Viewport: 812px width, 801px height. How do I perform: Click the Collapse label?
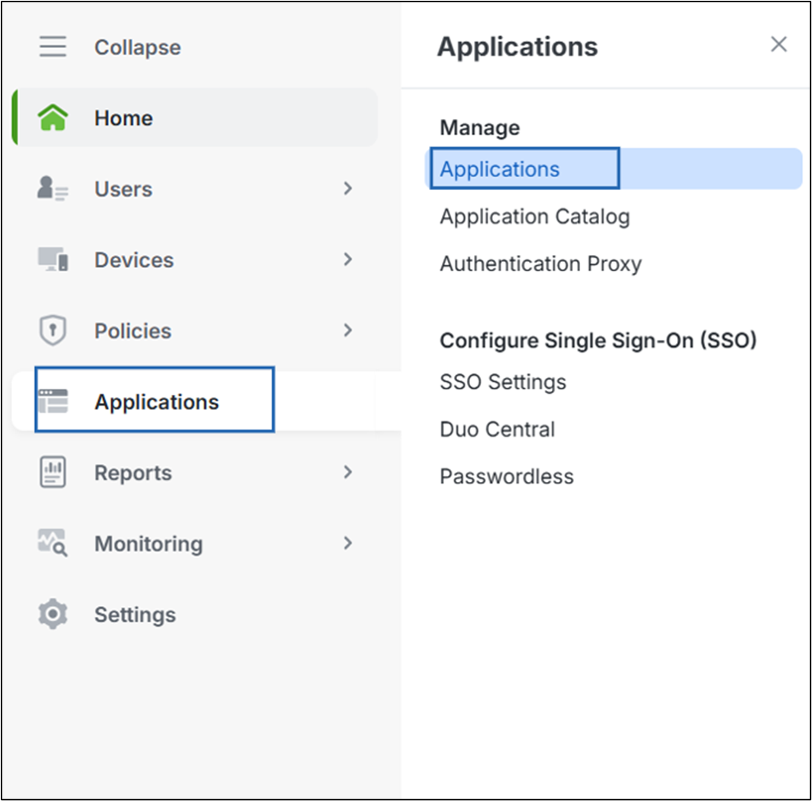pyautogui.click(x=137, y=47)
